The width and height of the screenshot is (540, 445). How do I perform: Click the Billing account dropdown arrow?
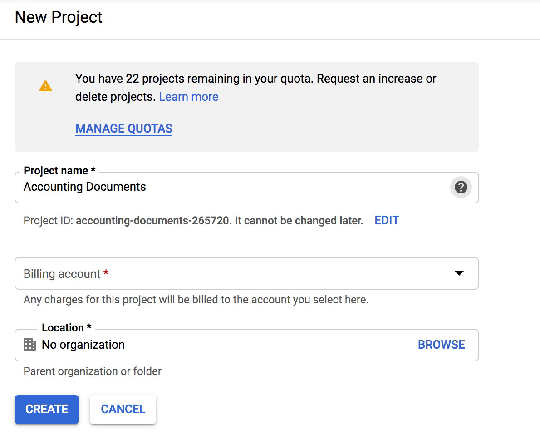459,273
